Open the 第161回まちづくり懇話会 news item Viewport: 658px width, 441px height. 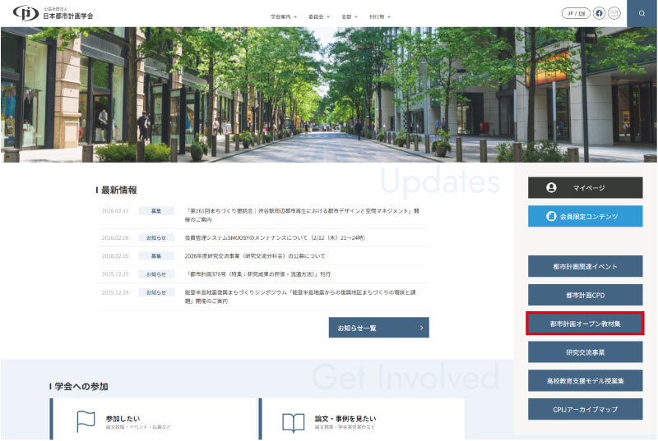pyautogui.click(x=302, y=215)
